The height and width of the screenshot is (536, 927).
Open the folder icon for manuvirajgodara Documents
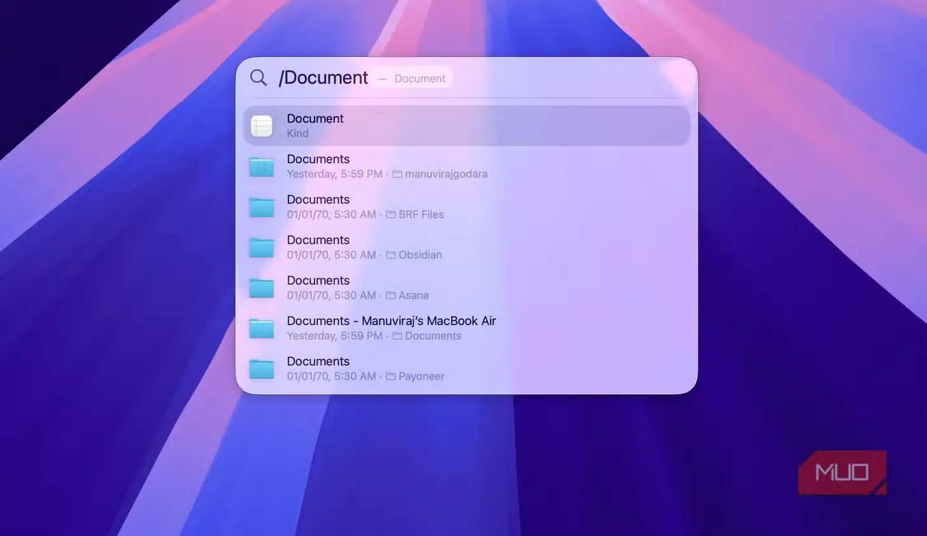point(262,166)
